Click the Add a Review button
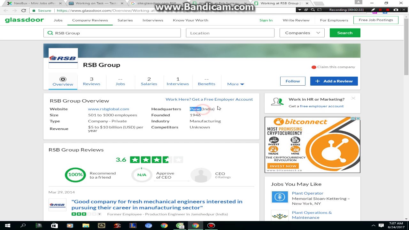 334,81
